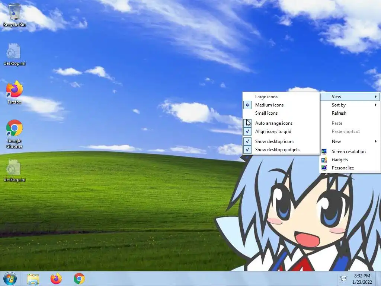Choose Large icons view
This screenshot has height=286, width=381.
[x=281, y=97]
